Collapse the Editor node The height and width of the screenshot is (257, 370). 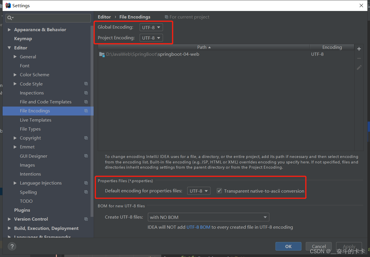[x=10, y=48]
